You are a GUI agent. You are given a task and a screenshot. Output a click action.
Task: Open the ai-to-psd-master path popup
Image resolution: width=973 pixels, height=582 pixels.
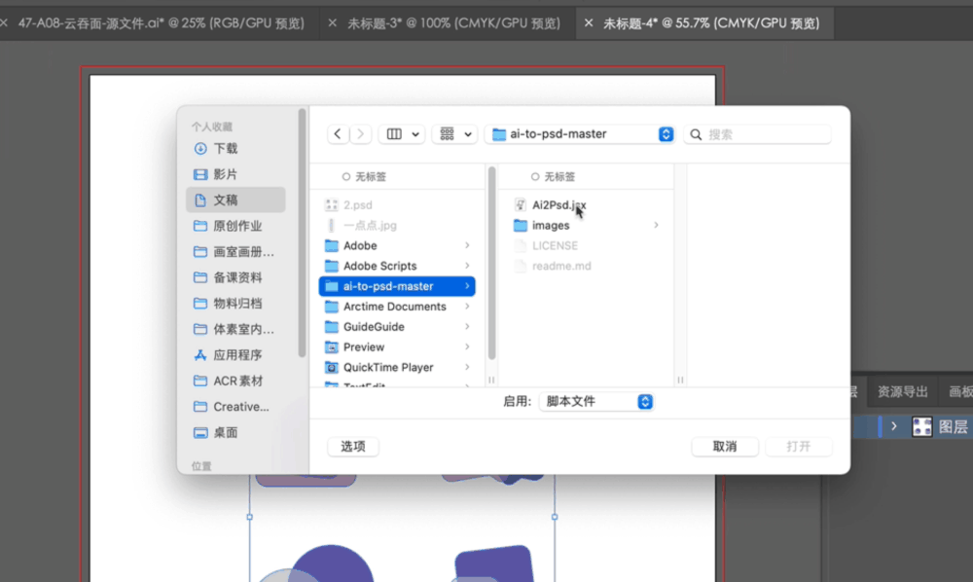[580, 134]
